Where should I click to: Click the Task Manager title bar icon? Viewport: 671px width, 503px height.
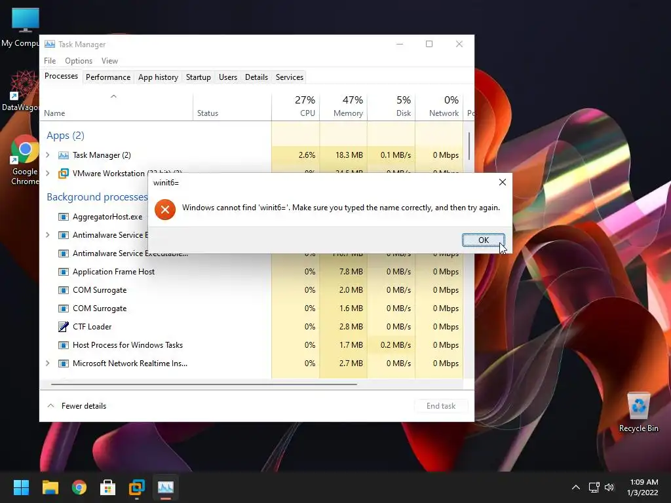tap(50, 44)
